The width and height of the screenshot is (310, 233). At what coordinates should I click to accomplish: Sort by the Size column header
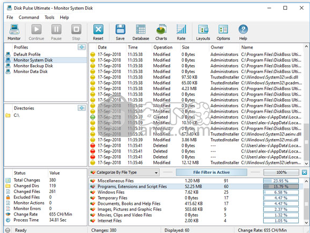[x=194, y=47]
